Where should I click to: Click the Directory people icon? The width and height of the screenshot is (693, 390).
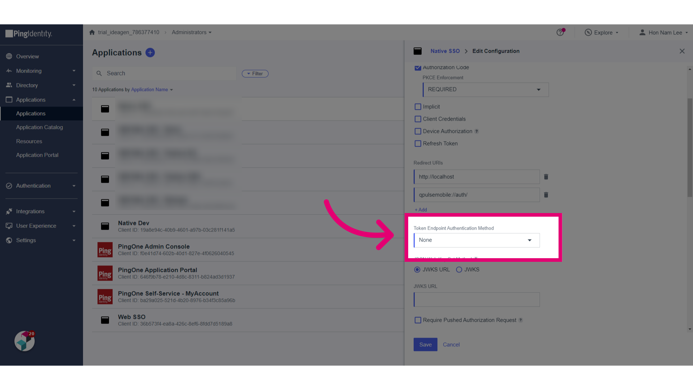9,85
